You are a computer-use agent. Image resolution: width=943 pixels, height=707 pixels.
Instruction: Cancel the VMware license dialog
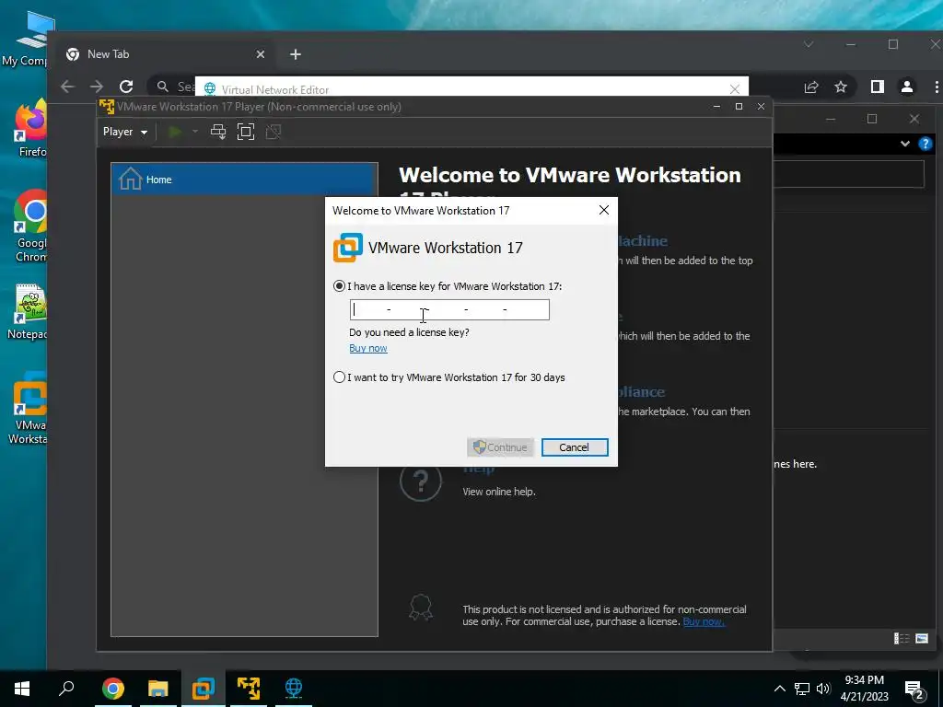[x=575, y=447]
